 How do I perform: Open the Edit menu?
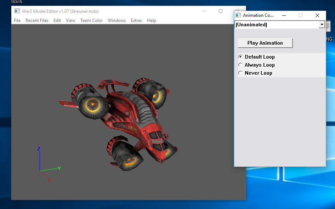tap(57, 20)
